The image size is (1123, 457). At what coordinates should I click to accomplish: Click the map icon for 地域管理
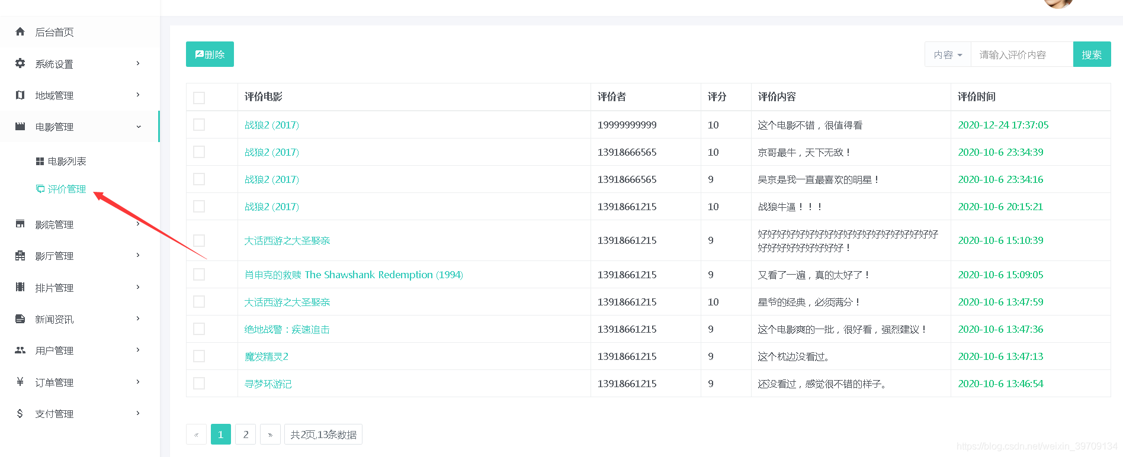[x=20, y=95]
